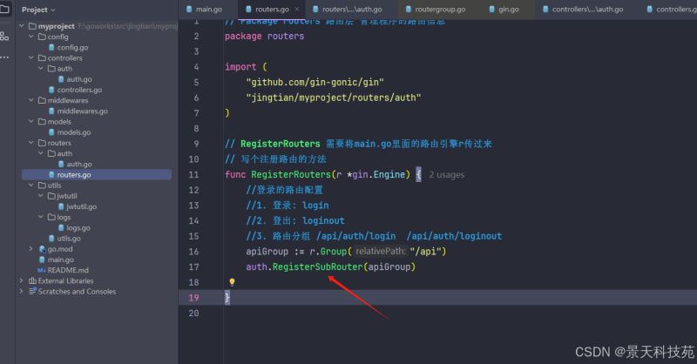Screen dimensions: 697x364
Task: Open controllers.go in the project tree
Action: 75,90
